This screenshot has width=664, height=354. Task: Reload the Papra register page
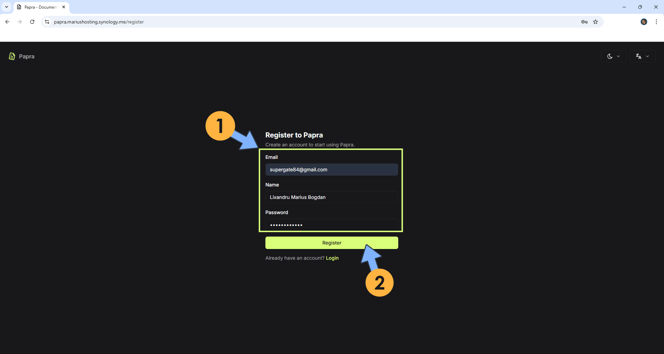coord(32,22)
